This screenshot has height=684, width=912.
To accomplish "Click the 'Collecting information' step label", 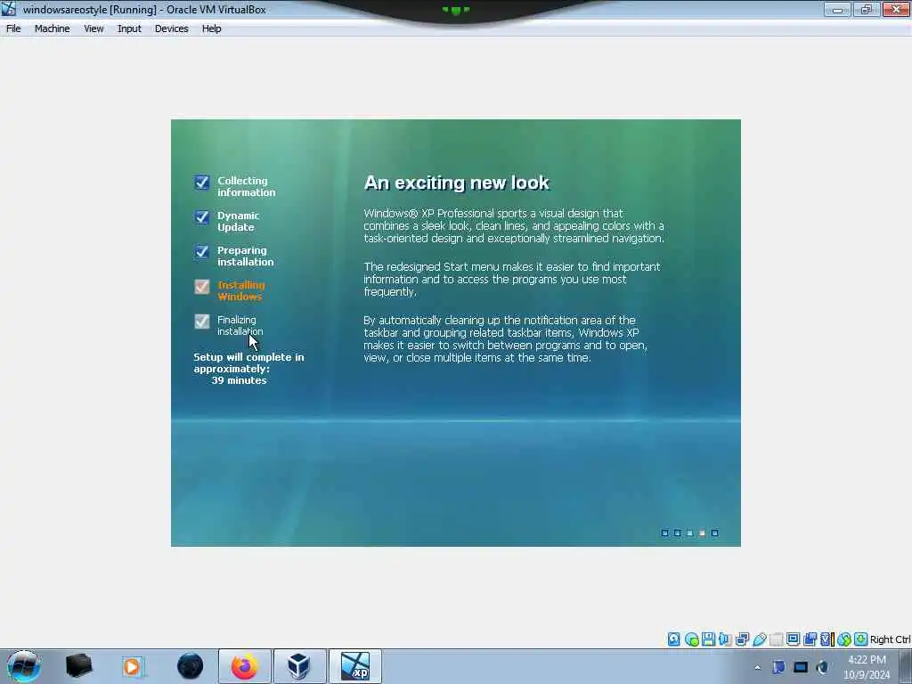I will tap(246, 187).
